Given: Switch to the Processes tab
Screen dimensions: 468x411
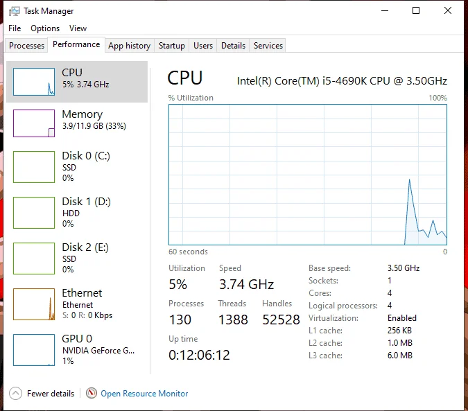Looking at the screenshot, I should (26, 45).
